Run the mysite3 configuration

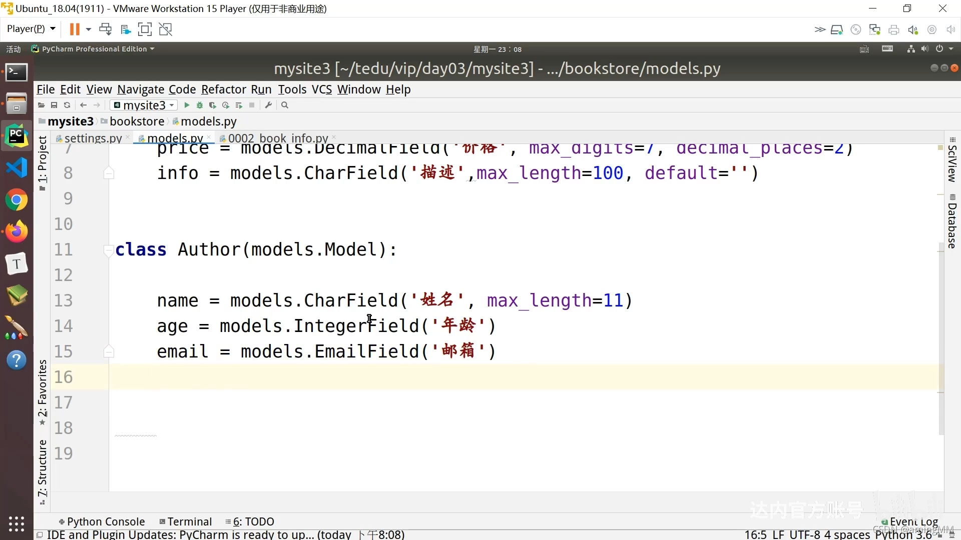pos(187,105)
